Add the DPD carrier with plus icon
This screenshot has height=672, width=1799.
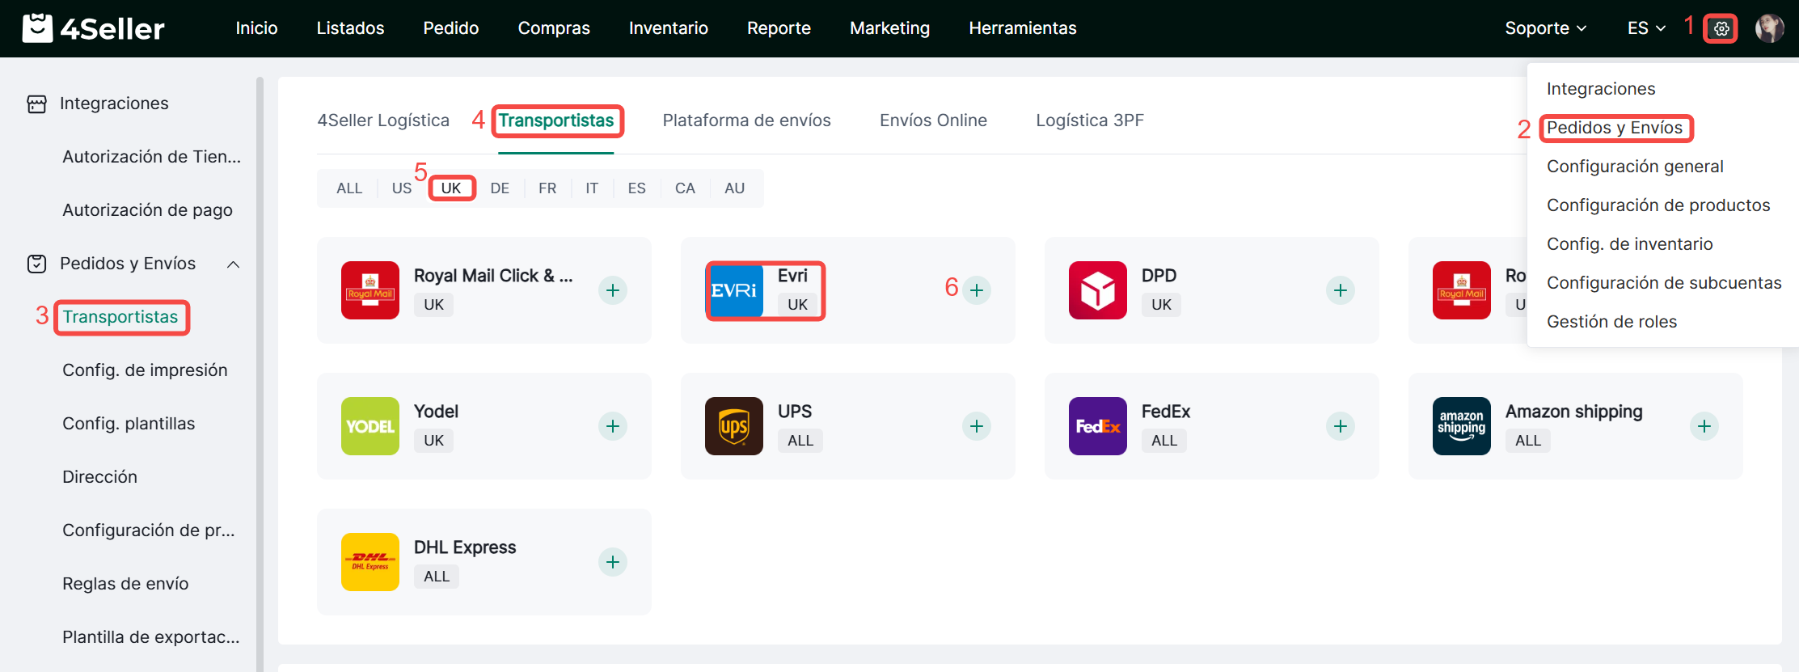coord(1340,290)
